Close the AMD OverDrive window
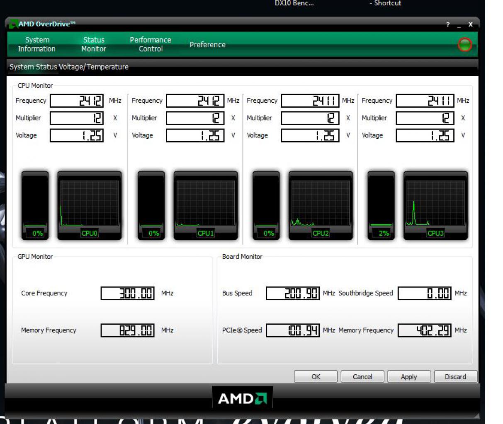The width and height of the screenshot is (503, 424). click(471, 24)
